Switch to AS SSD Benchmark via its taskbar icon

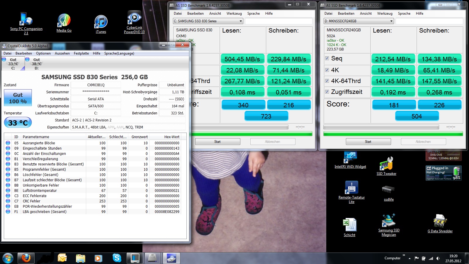tap(153, 258)
